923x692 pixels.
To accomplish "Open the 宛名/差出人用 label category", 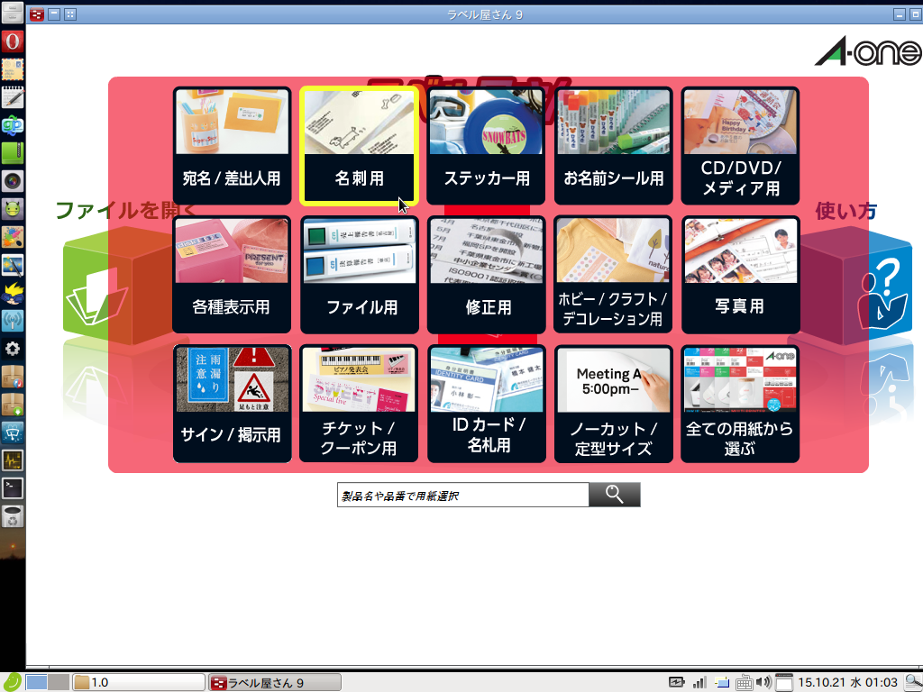I will [232, 146].
